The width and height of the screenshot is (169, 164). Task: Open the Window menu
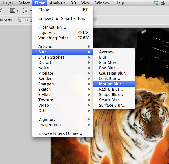click(x=103, y=3)
